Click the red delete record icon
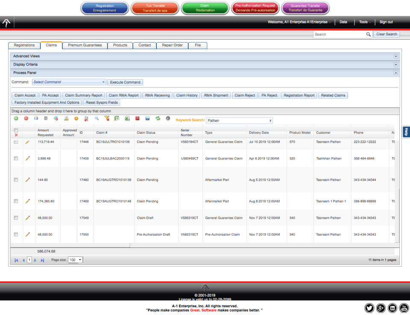Image resolution: width=410 pixels, height=315 pixels. [26, 118]
